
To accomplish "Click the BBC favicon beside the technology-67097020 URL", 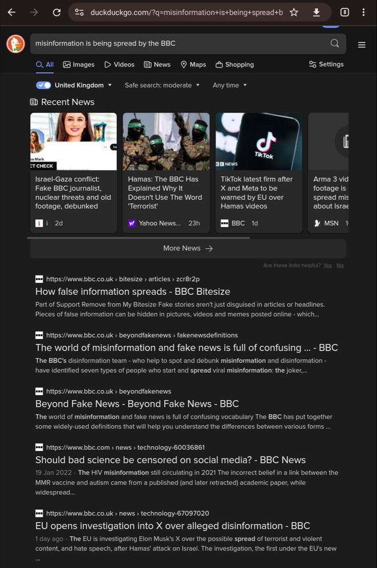I will [x=39, y=513].
